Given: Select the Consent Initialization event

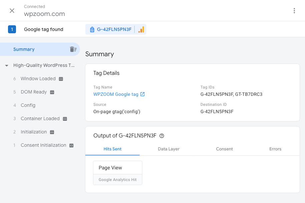Looking at the screenshot, I should 43,145.
